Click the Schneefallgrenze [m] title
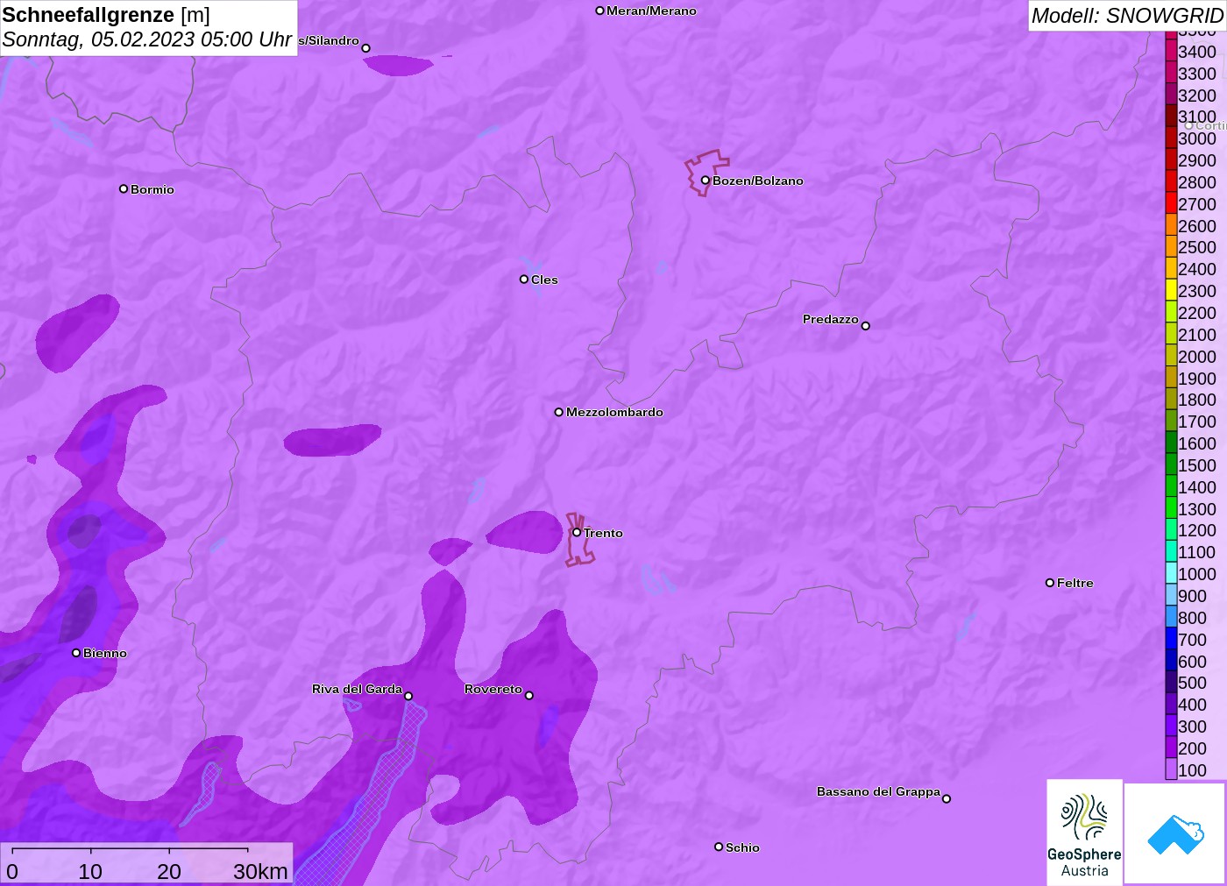Image resolution: width=1227 pixels, height=886 pixels. coord(106,15)
